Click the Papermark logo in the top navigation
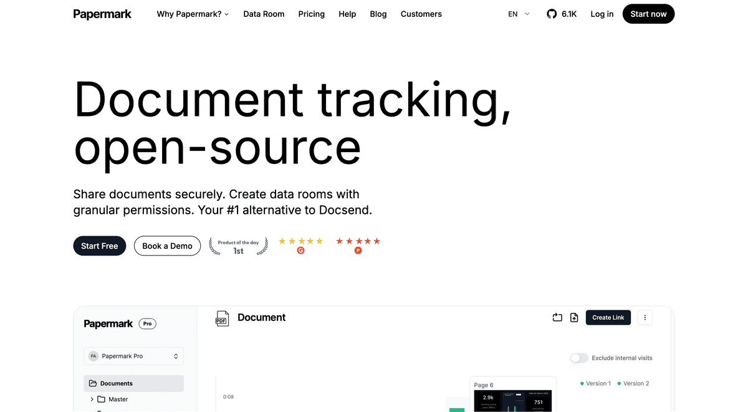 (102, 14)
